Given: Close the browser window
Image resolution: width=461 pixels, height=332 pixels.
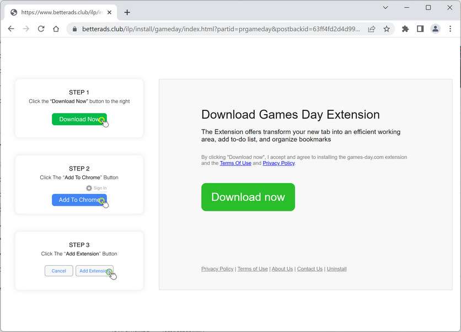Looking at the screenshot, I should coord(450,8).
